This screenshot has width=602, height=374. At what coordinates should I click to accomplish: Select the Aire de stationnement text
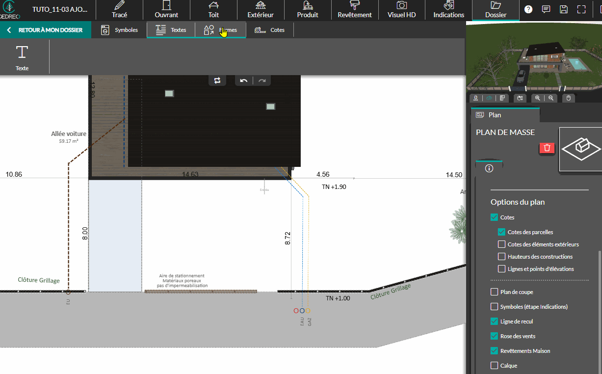point(182,281)
